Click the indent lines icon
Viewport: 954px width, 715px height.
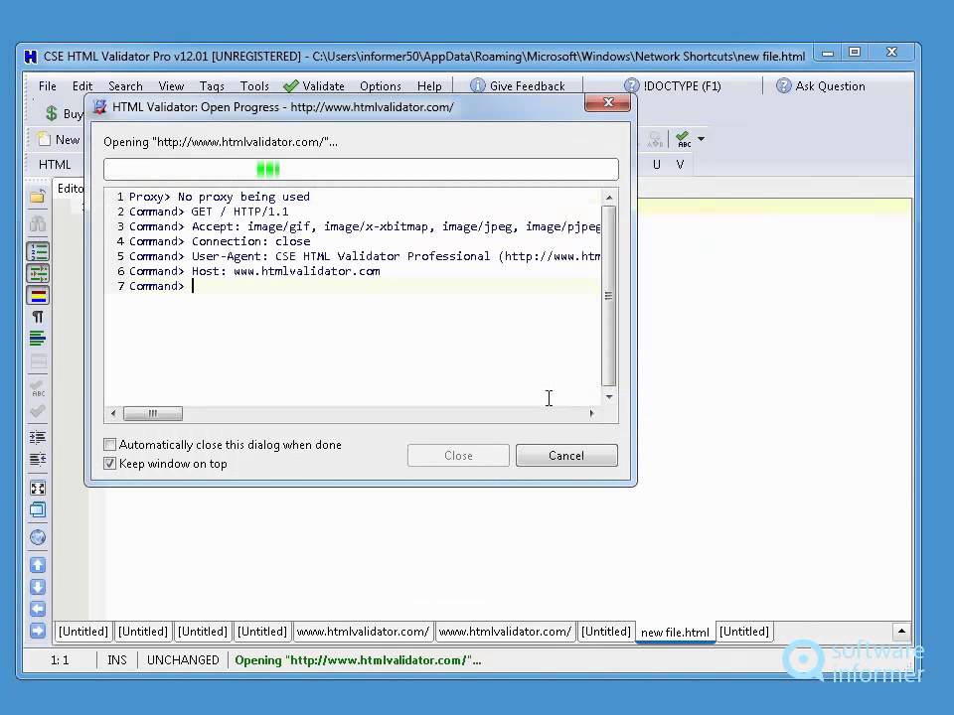[x=37, y=437]
